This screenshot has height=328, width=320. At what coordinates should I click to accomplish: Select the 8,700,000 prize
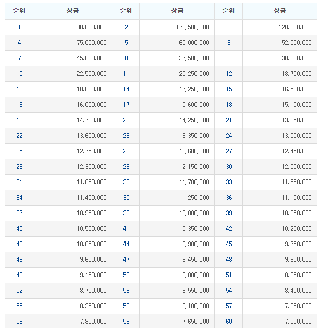[x=93, y=291]
